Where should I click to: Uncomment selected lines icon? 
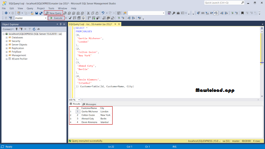click(x=123, y=18)
